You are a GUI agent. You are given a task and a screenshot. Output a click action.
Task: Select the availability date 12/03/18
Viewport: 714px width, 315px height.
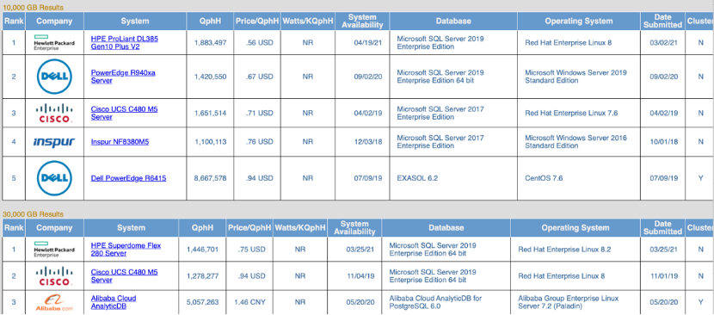368,142
